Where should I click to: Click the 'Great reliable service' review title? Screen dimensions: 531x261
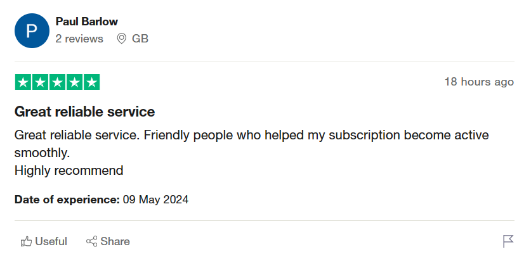[84, 111]
